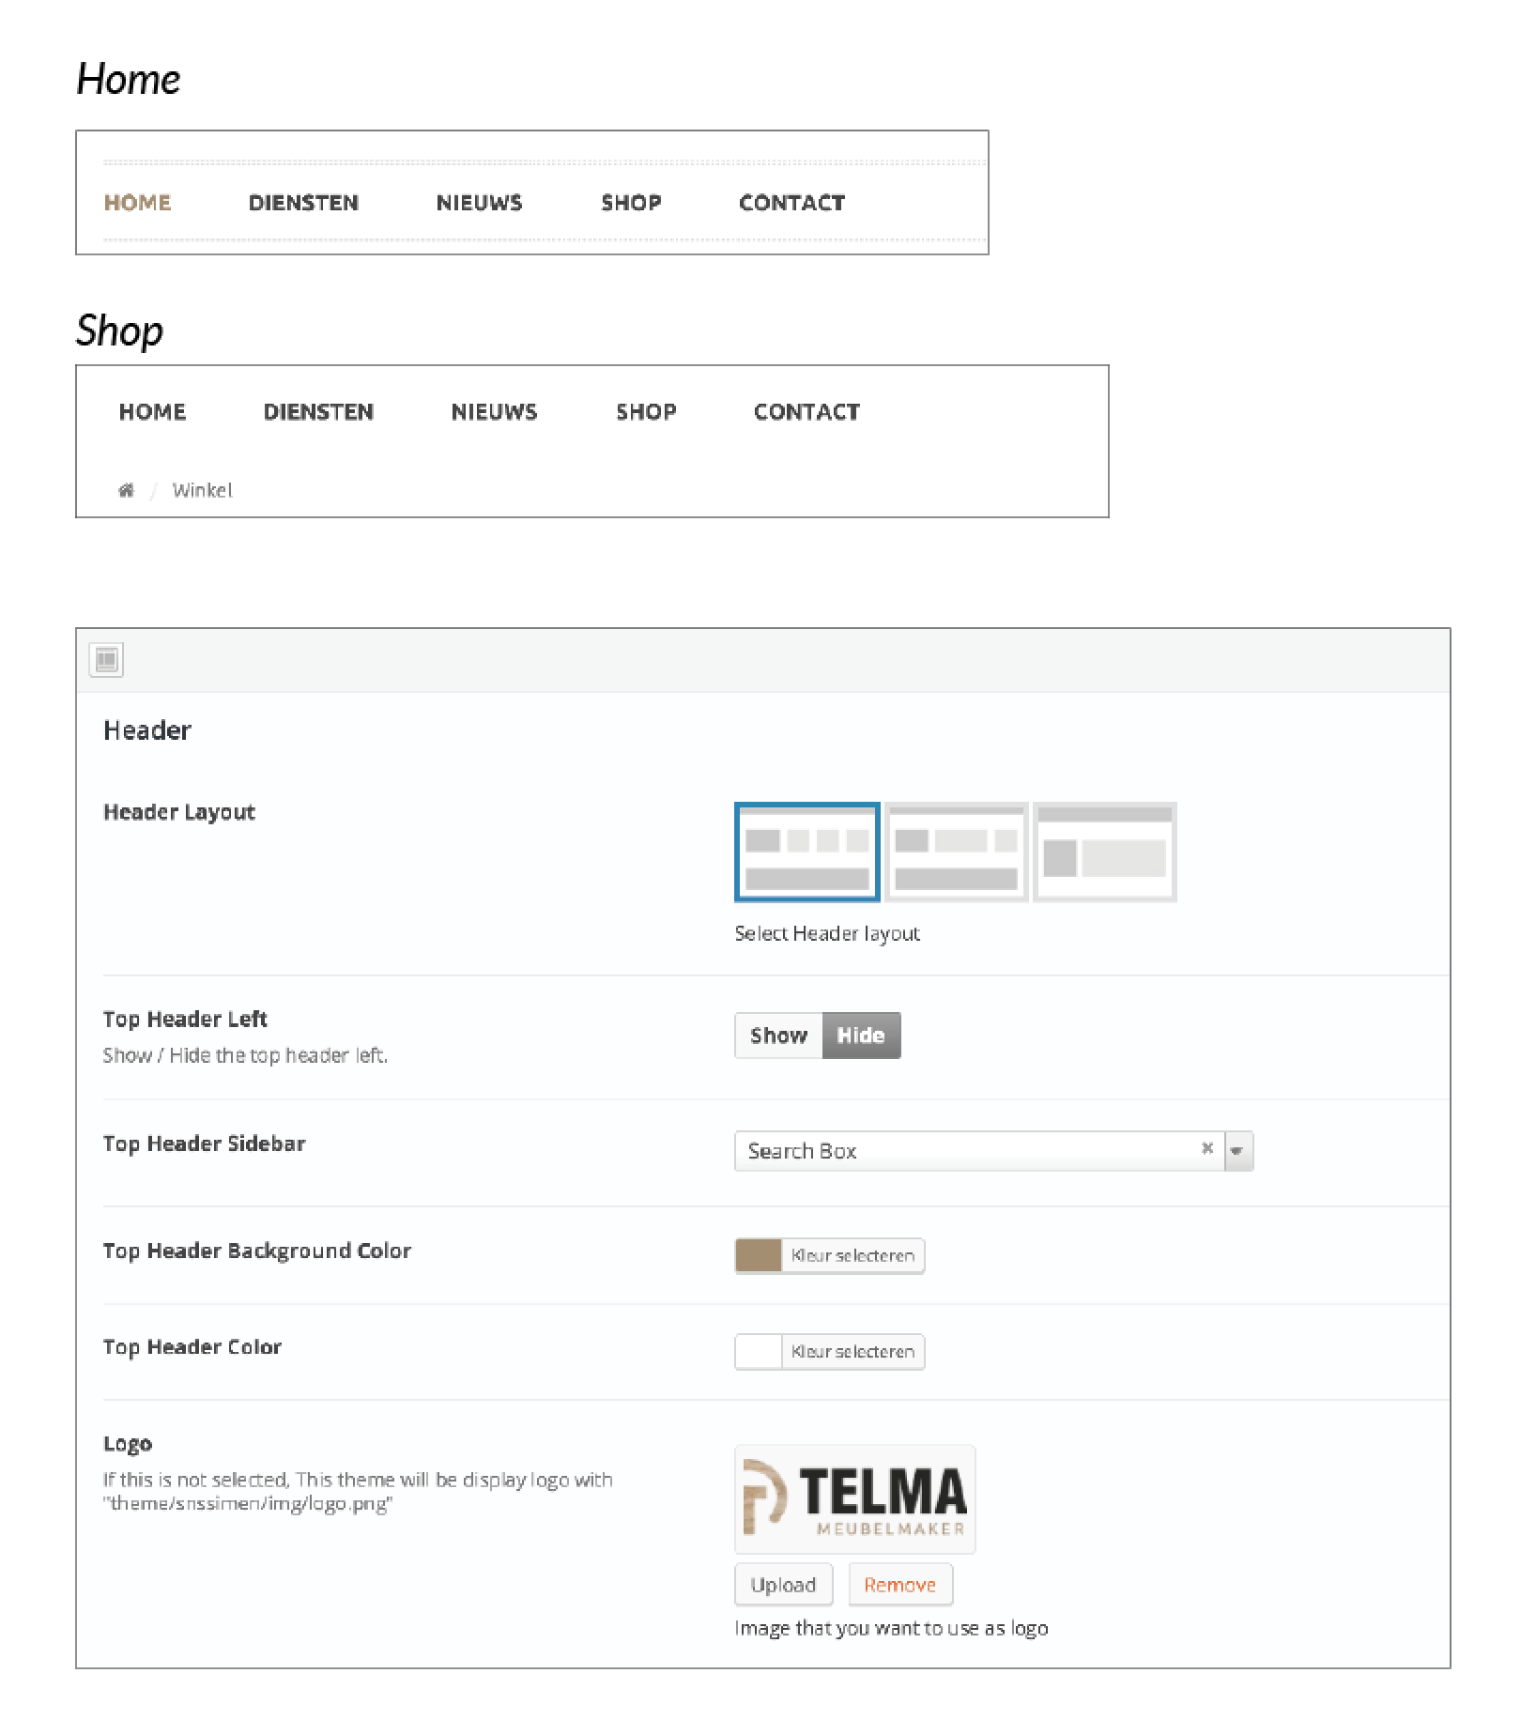The width and height of the screenshot is (1536, 1735).
Task: Open SHOP in the Shop menu bar
Action: coord(646,412)
